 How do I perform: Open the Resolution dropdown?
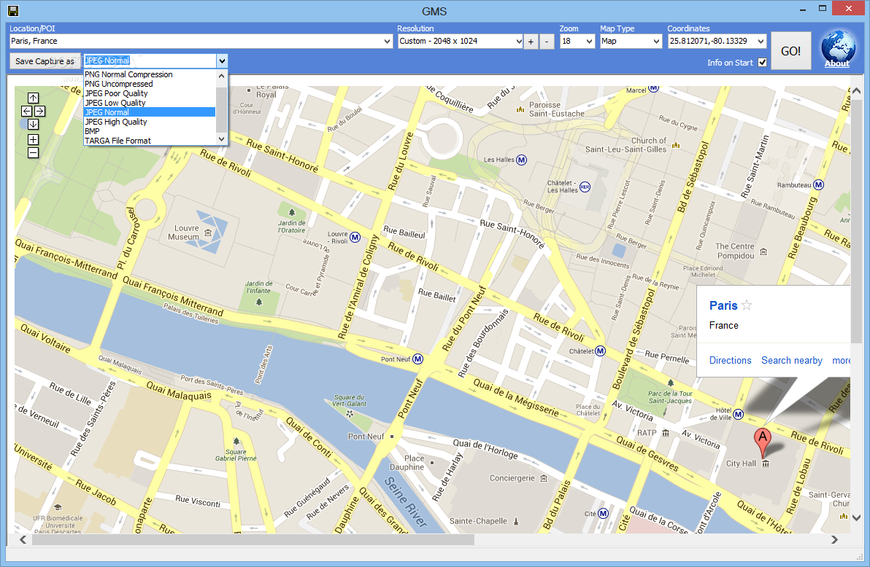point(519,42)
